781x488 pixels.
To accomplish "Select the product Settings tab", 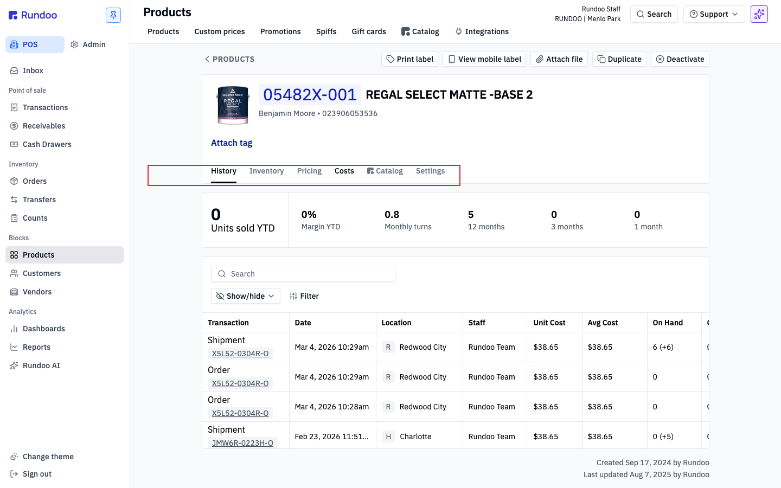I will [431, 171].
